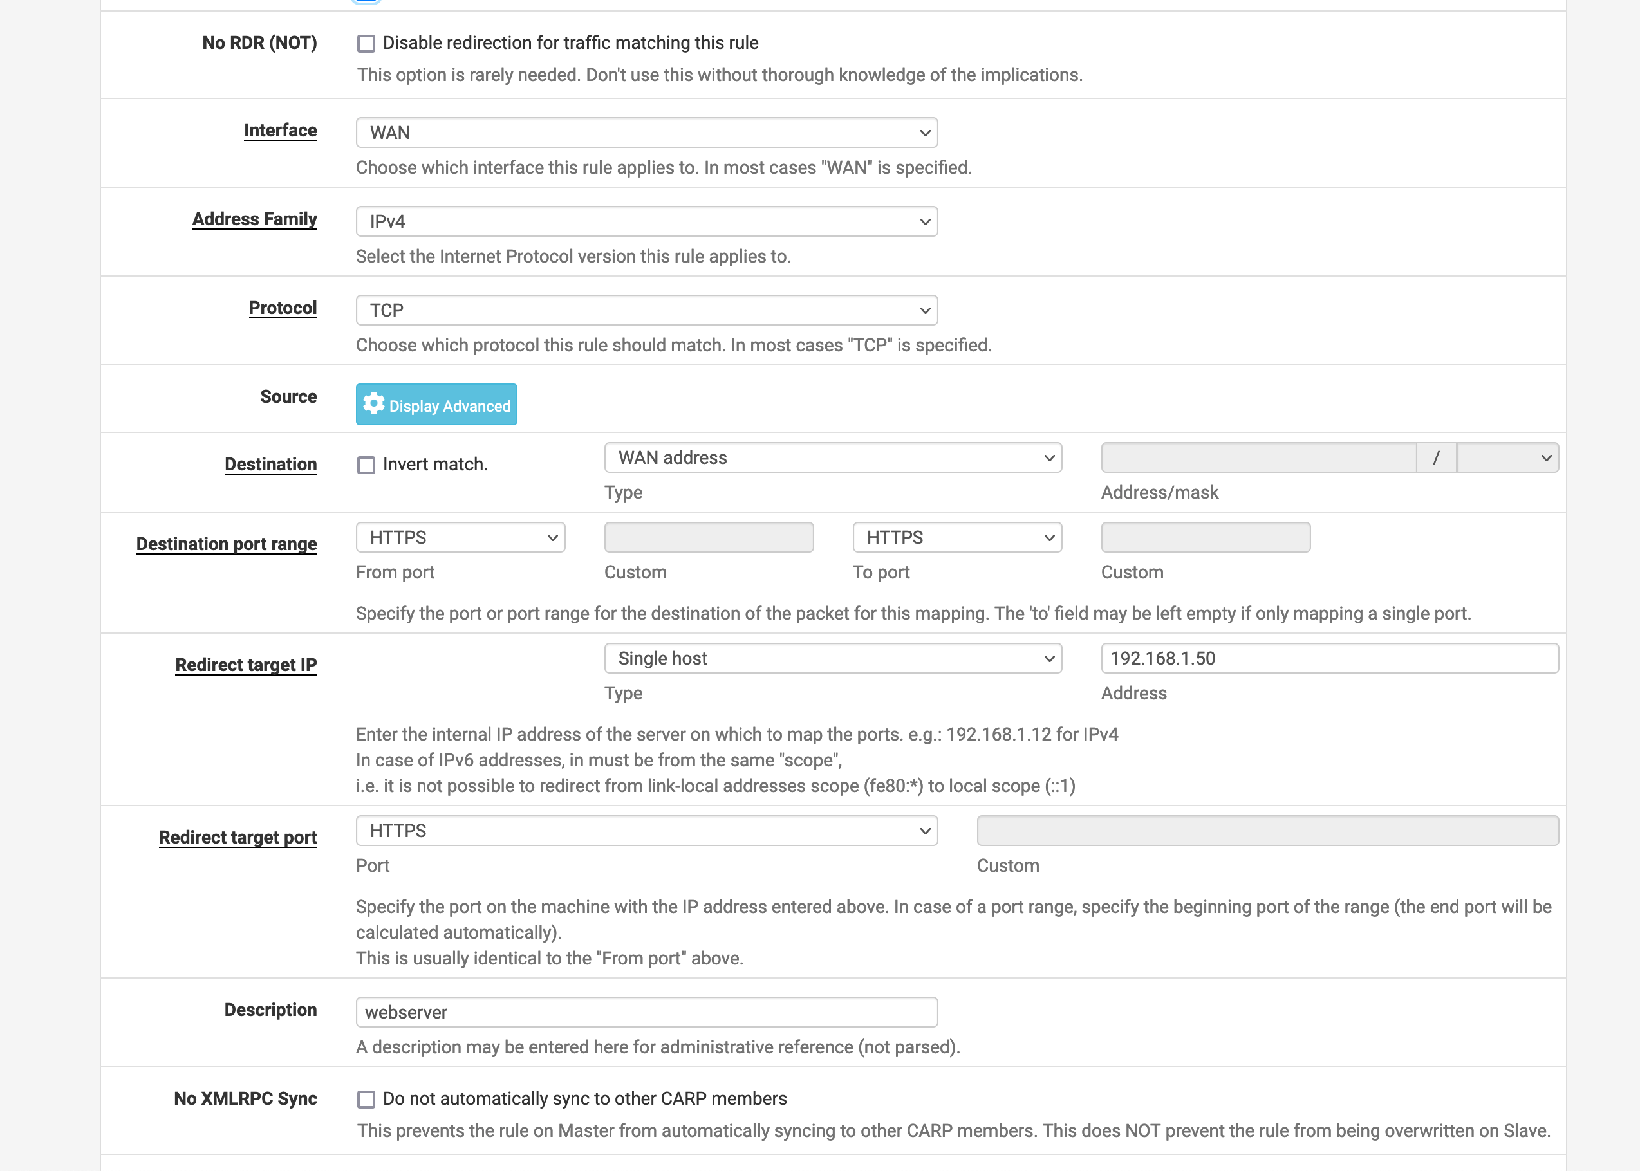Screen dimensions: 1640x1171
Task: Click the Redirect target IP address field 192.168.1.50
Action: (x=1330, y=658)
